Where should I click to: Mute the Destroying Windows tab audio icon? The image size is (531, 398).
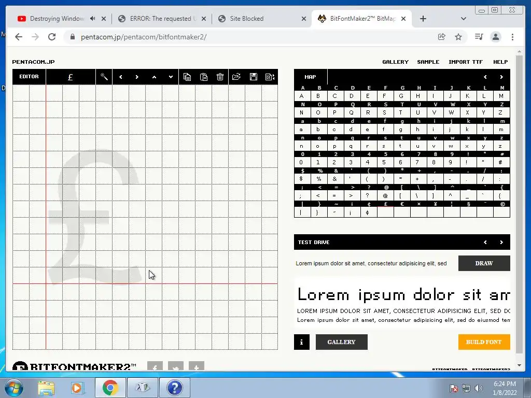pyautogui.click(x=92, y=19)
